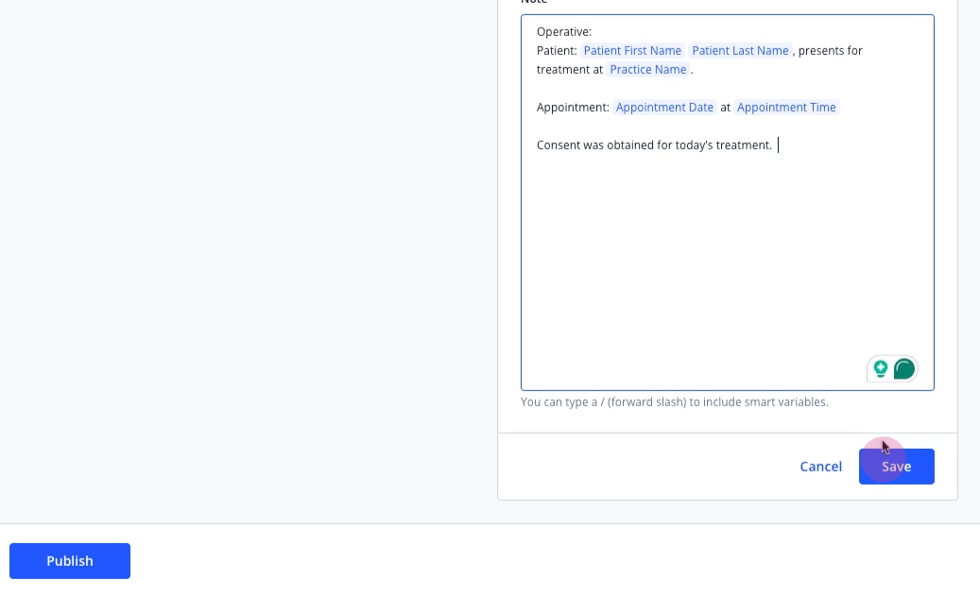980x597 pixels.
Task: Select the Patient Last Name variable
Action: tap(740, 51)
